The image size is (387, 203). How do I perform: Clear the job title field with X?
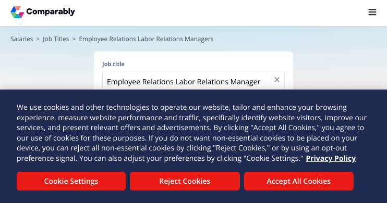pyautogui.click(x=277, y=80)
